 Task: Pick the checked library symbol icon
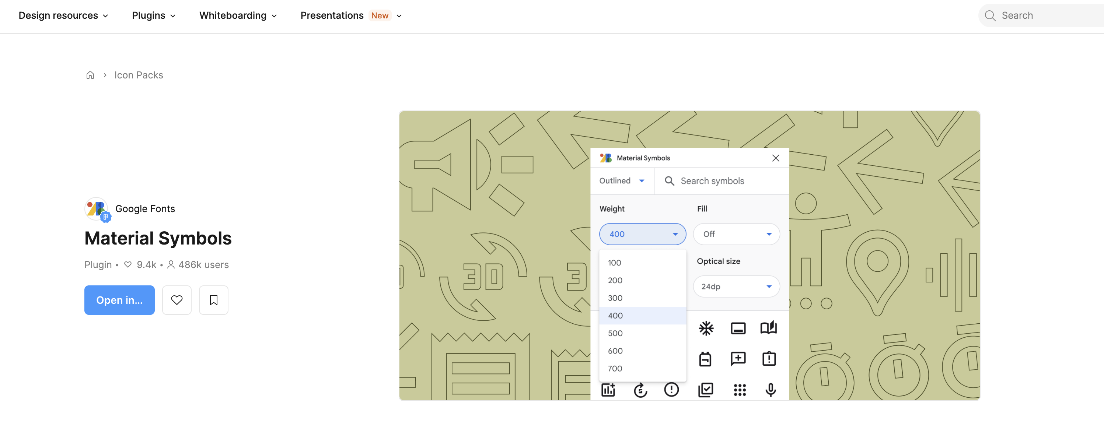pos(705,390)
